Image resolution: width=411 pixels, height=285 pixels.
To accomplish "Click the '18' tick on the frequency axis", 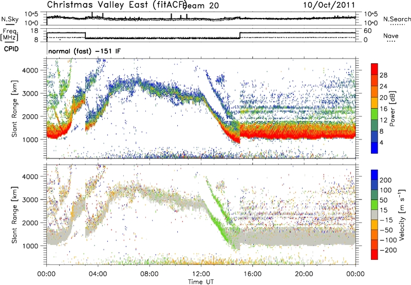I will [x=34, y=31].
